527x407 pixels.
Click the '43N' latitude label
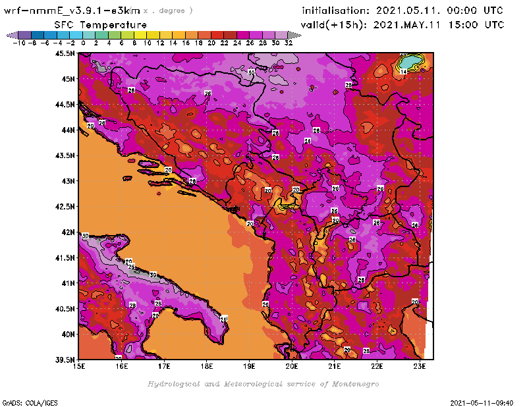pyautogui.click(x=68, y=181)
